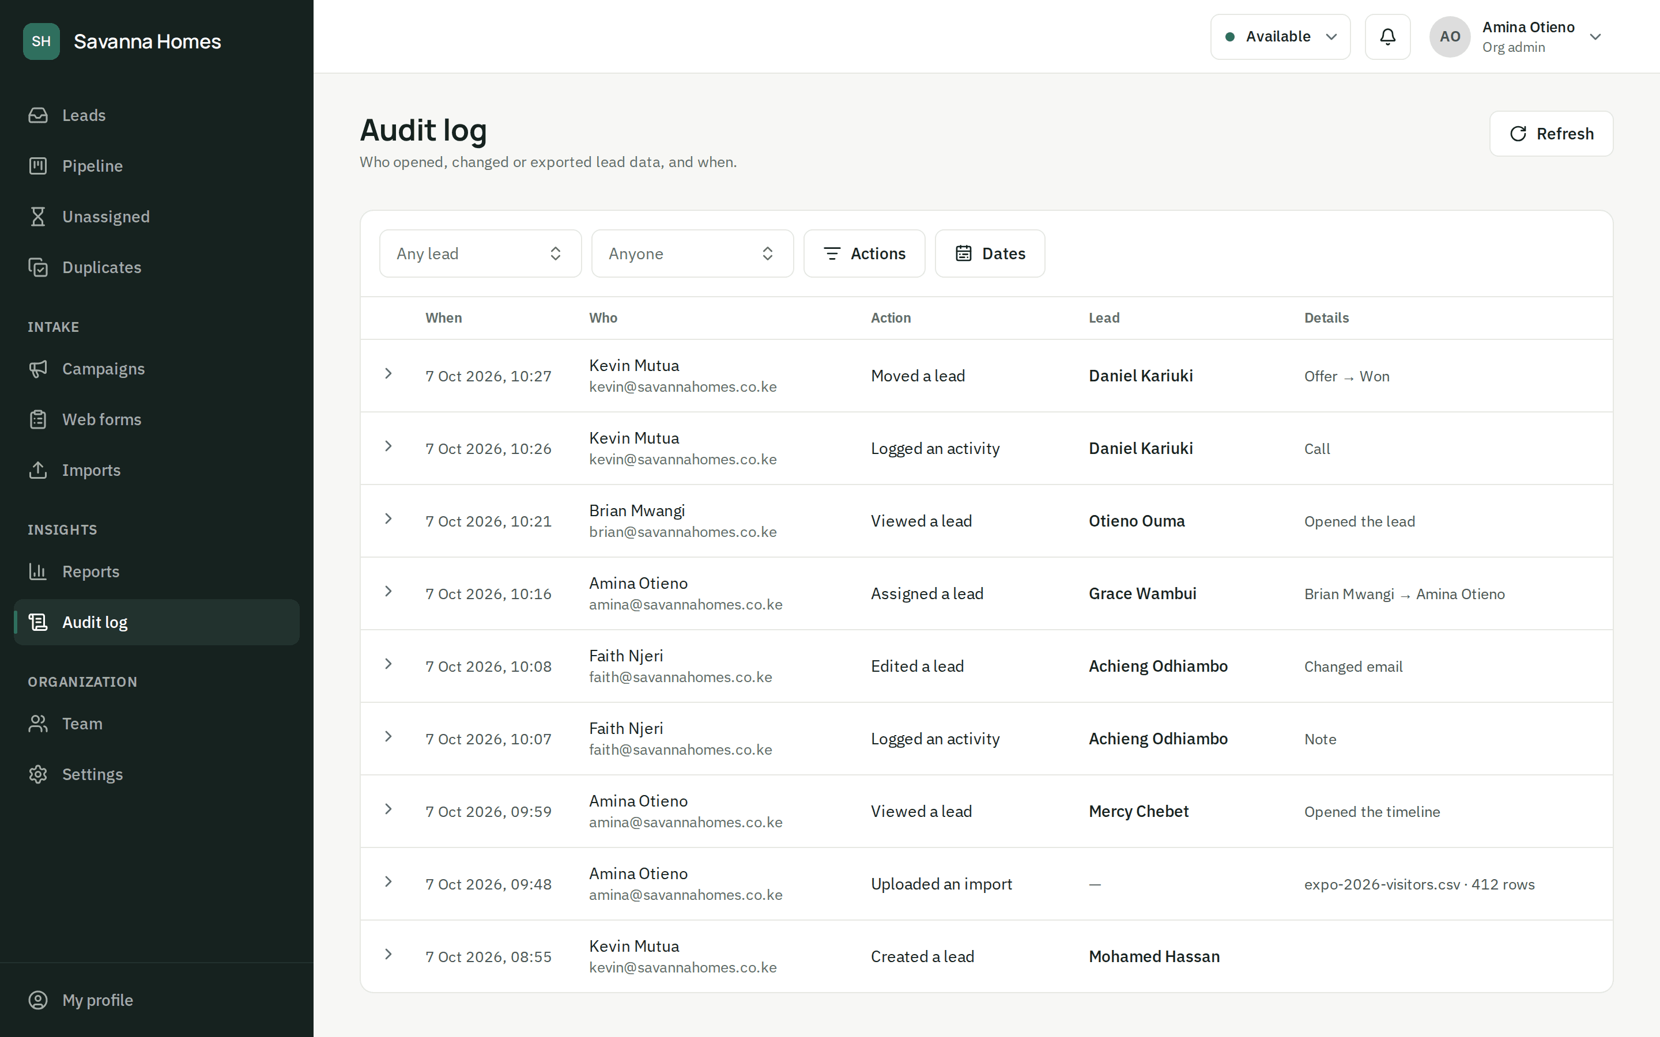
Task: Navigate to Duplicates
Action: click(156, 267)
